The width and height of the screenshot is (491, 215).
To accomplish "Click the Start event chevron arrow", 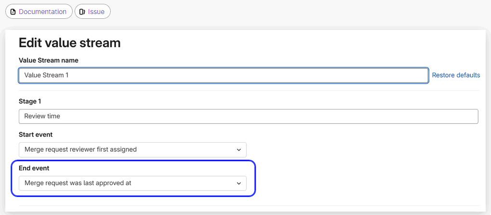I will click(239, 150).
